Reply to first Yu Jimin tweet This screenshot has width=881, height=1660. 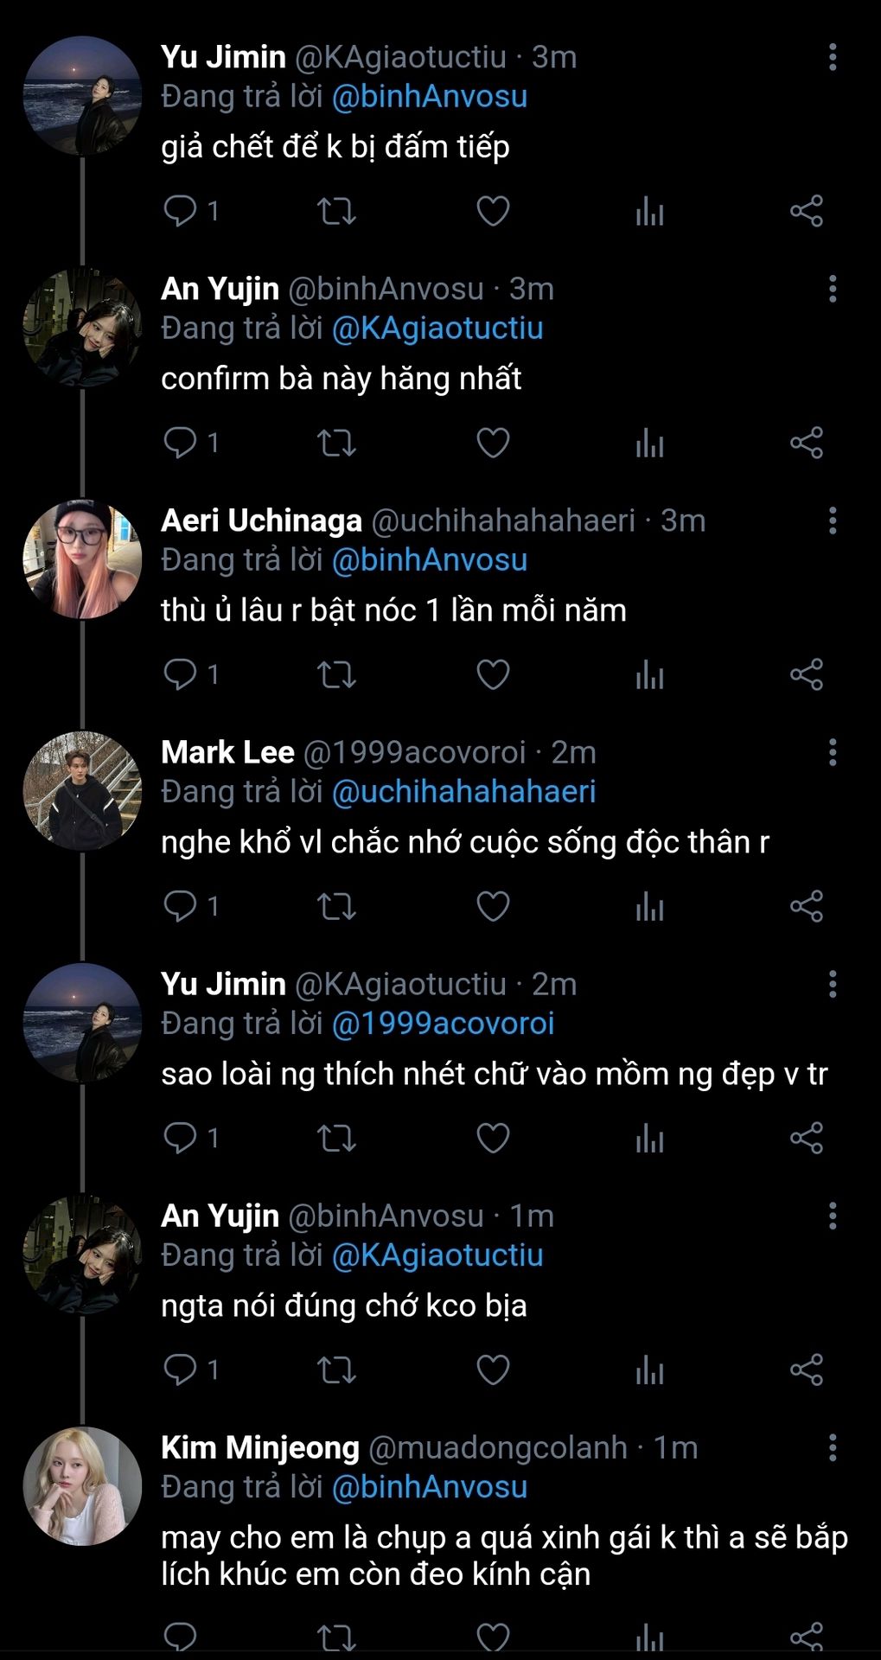point(181,211)
